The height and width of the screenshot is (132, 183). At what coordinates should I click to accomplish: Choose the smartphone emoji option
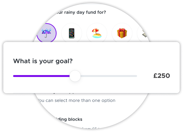(x=71, y=33)
